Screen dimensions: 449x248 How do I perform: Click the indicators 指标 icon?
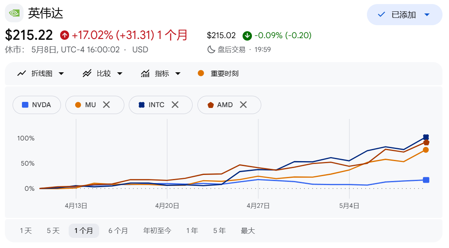145,73
